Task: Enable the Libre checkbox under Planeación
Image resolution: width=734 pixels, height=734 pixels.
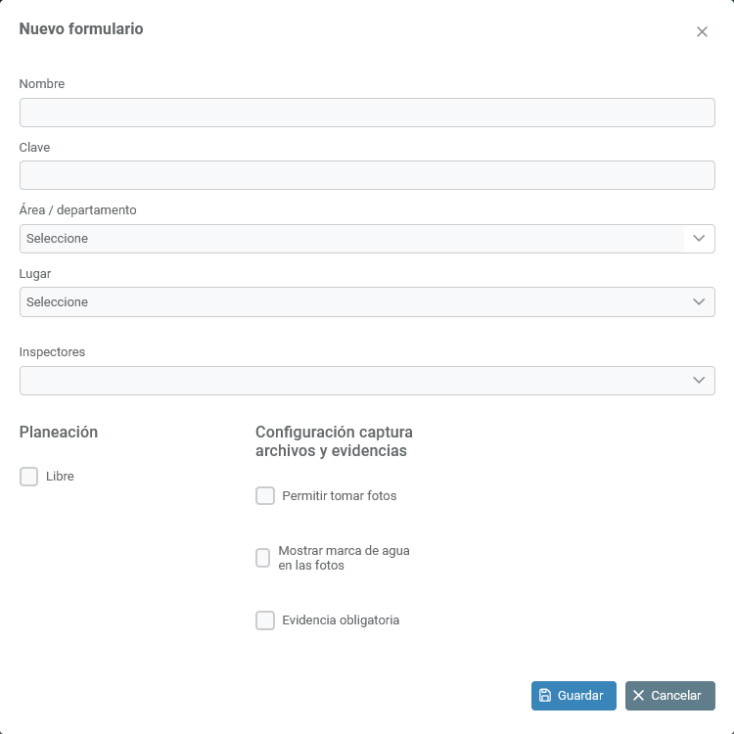Action: (x=28, y=477)
